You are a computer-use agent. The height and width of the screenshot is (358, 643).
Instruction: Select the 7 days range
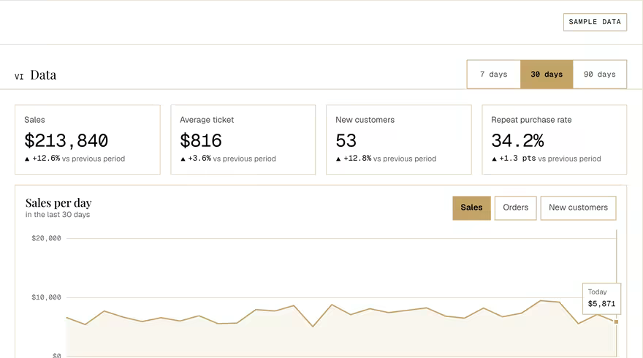point(494,75)
